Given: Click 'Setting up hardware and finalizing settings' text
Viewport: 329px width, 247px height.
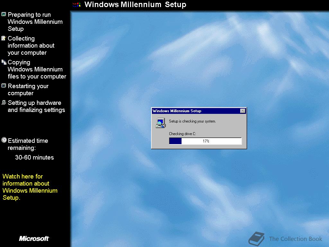Looking at the screenshot, I should click(x=36, y=106).
